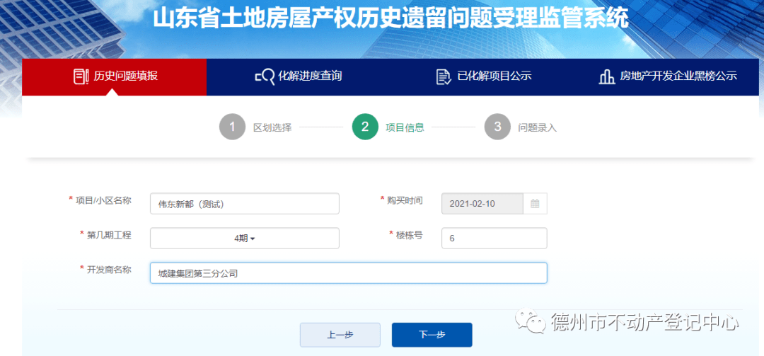Click the system title 山东省土地房屋产权历史遗留问题受理监管系统
Viewport: 764px width, 356px height.
coord(390,18)
